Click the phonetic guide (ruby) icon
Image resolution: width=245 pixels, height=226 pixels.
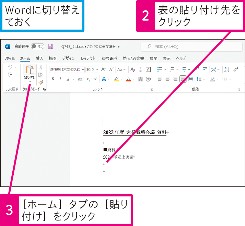(x=140, y=69)
